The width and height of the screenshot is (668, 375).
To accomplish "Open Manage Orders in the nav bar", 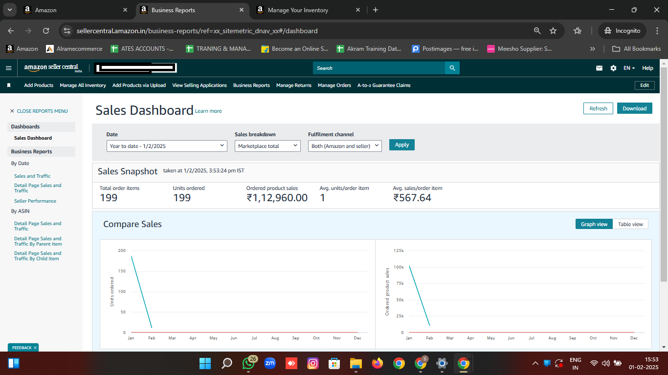I will 334,85.
